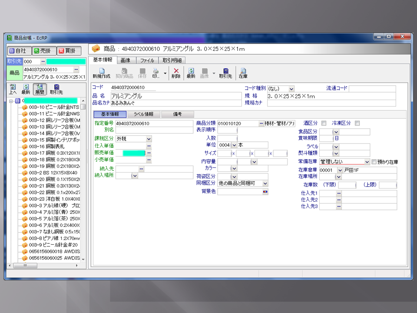Enable the 酒区分 checkbox
The height and width of the screenshot is (313, 417).
pos(324,123)
